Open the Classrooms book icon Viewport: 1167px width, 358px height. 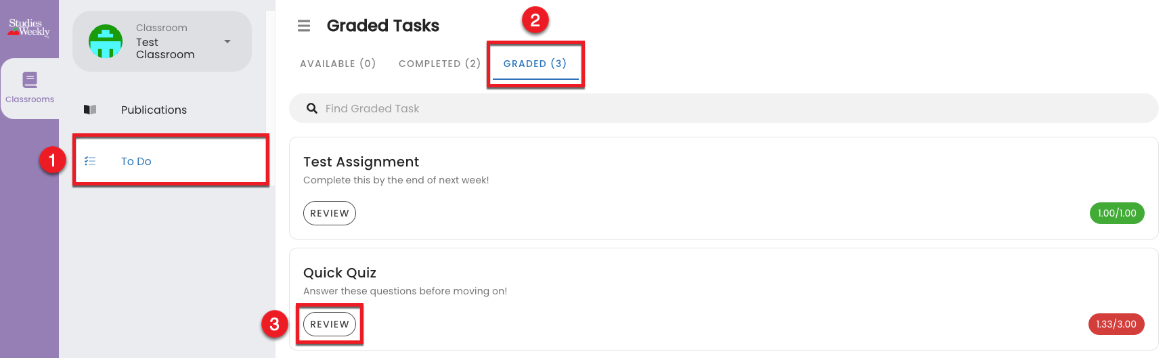click(x=30, y=80)
